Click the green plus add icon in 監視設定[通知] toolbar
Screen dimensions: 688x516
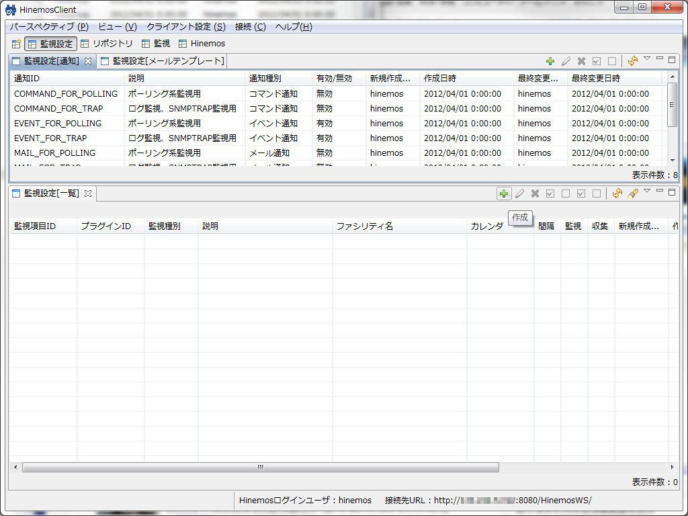coord(550,61)
